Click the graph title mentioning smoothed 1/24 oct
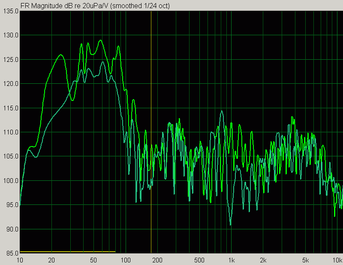Screen dimensions: 343x265 tap(95, 6)
